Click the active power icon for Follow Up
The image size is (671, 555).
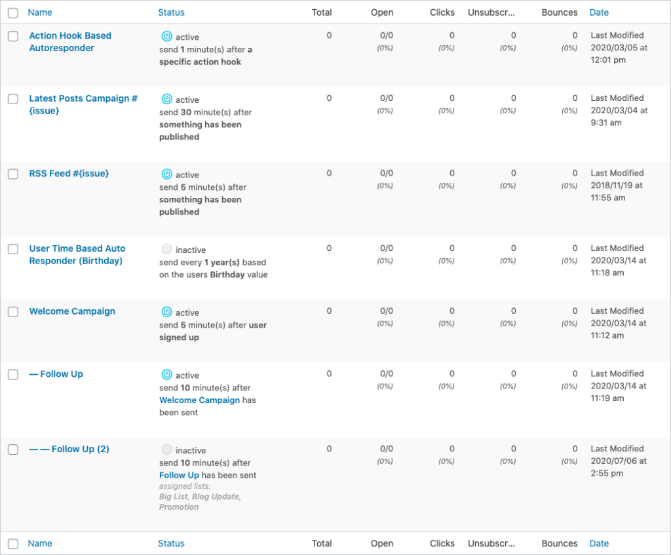(166, 375)
